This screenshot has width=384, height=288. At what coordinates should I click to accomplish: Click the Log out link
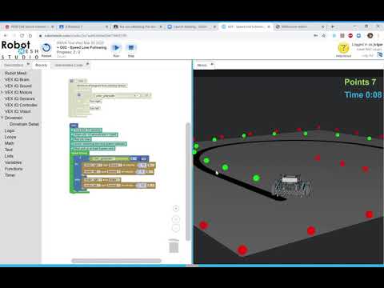pyautogui.click(x=367, y=55)
